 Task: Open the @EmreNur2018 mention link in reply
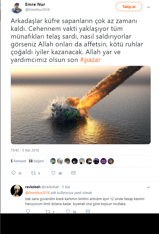tap(37, 193)
